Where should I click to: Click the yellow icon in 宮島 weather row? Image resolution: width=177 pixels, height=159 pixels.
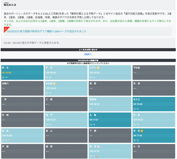pos(9,140)
